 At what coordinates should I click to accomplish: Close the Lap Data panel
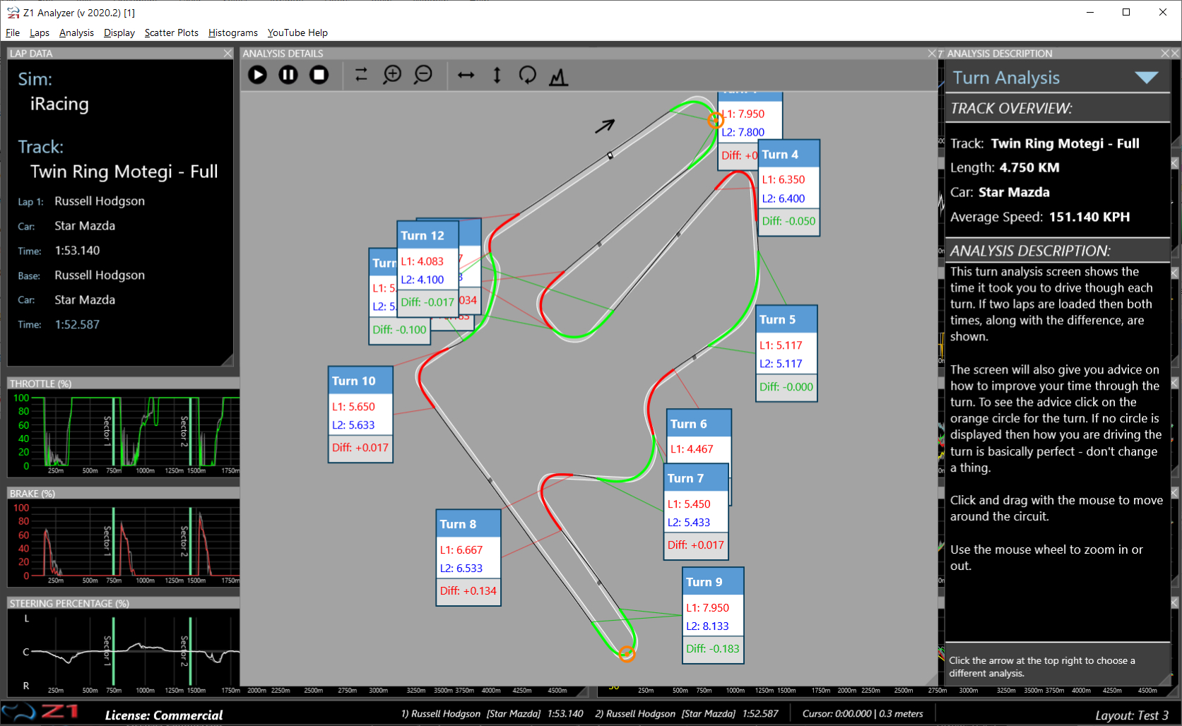227,54
